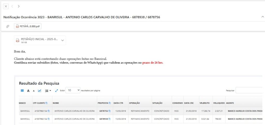Click copy icon beside proposal 6878938
265x125 pixels.
point(109,119)
